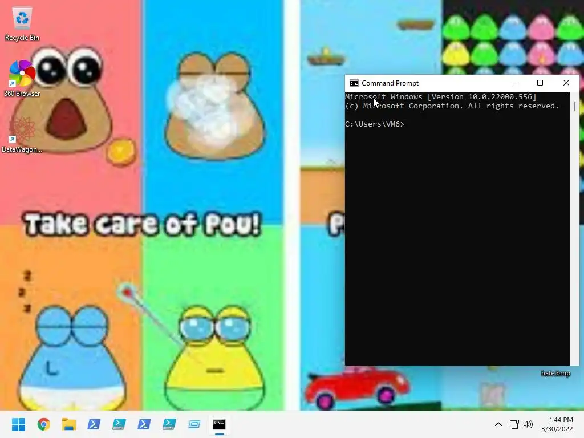Click the C:\Users\VM6> prompt line
Image resolution: width=584 pixels, height=438 pixels.
point(375,124)
